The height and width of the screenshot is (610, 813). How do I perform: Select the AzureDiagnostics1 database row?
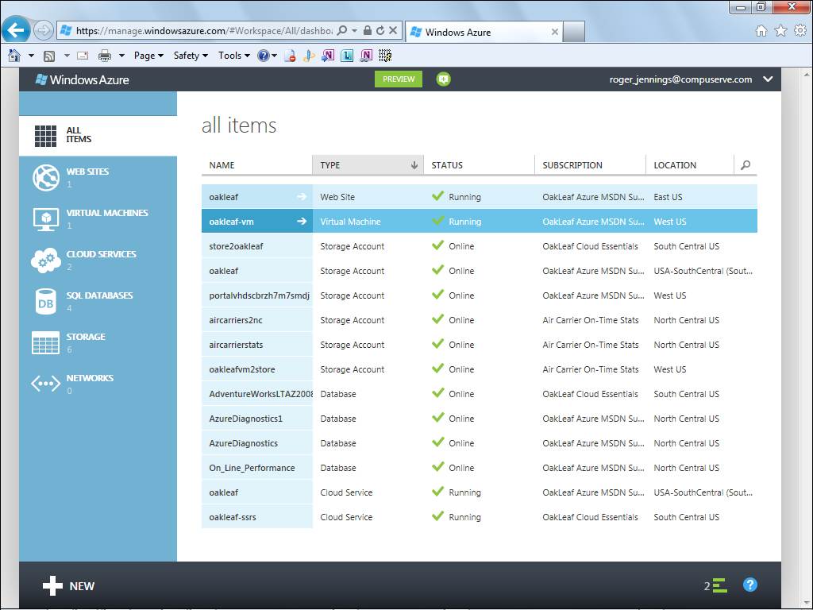click(479, 419)
